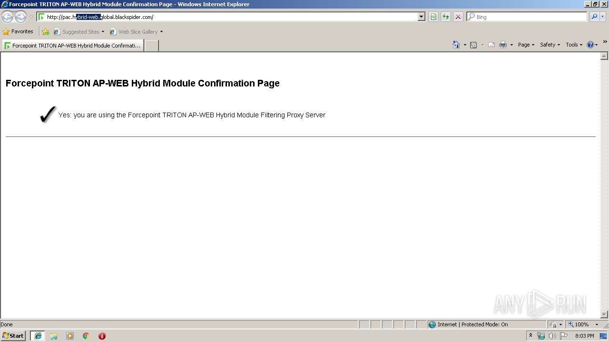Click the black checkmark image
The width and height of the screenshot is (609, 342).
pyautogui.click(x=48, y=114)
